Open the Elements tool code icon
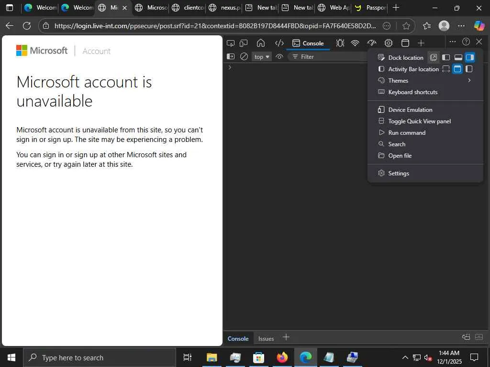 tap(279, 43)
